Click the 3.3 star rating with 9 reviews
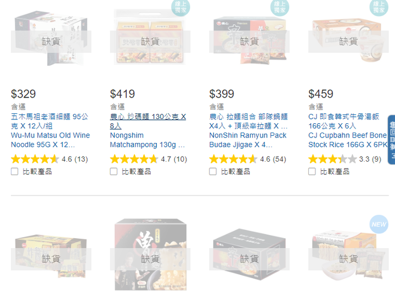 (345, 159)
